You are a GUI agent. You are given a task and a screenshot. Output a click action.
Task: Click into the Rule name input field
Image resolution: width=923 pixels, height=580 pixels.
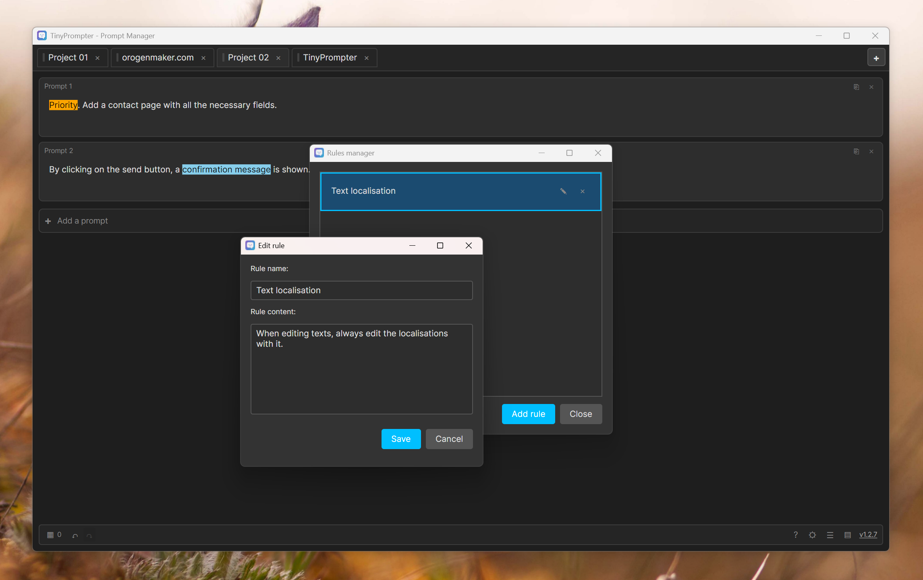point(361,290)
